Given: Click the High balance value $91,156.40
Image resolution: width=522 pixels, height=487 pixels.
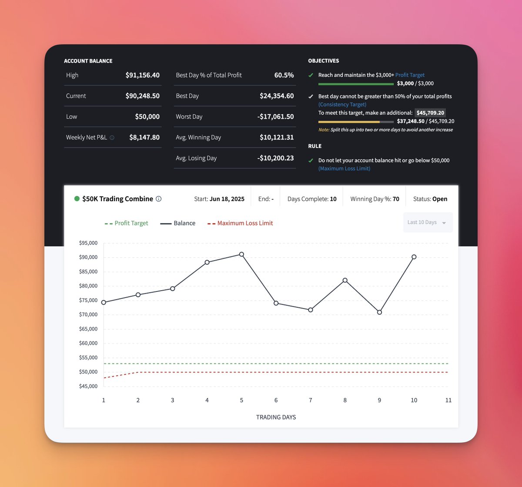Looking at the screenshot, I should [x=143, y=75].
